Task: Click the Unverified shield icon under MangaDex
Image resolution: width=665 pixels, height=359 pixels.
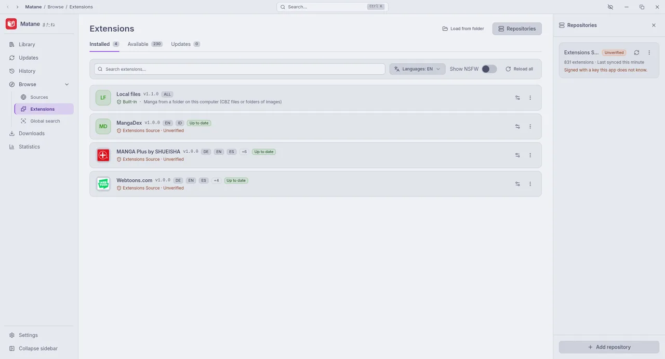Action: click(x=119, y=131)
